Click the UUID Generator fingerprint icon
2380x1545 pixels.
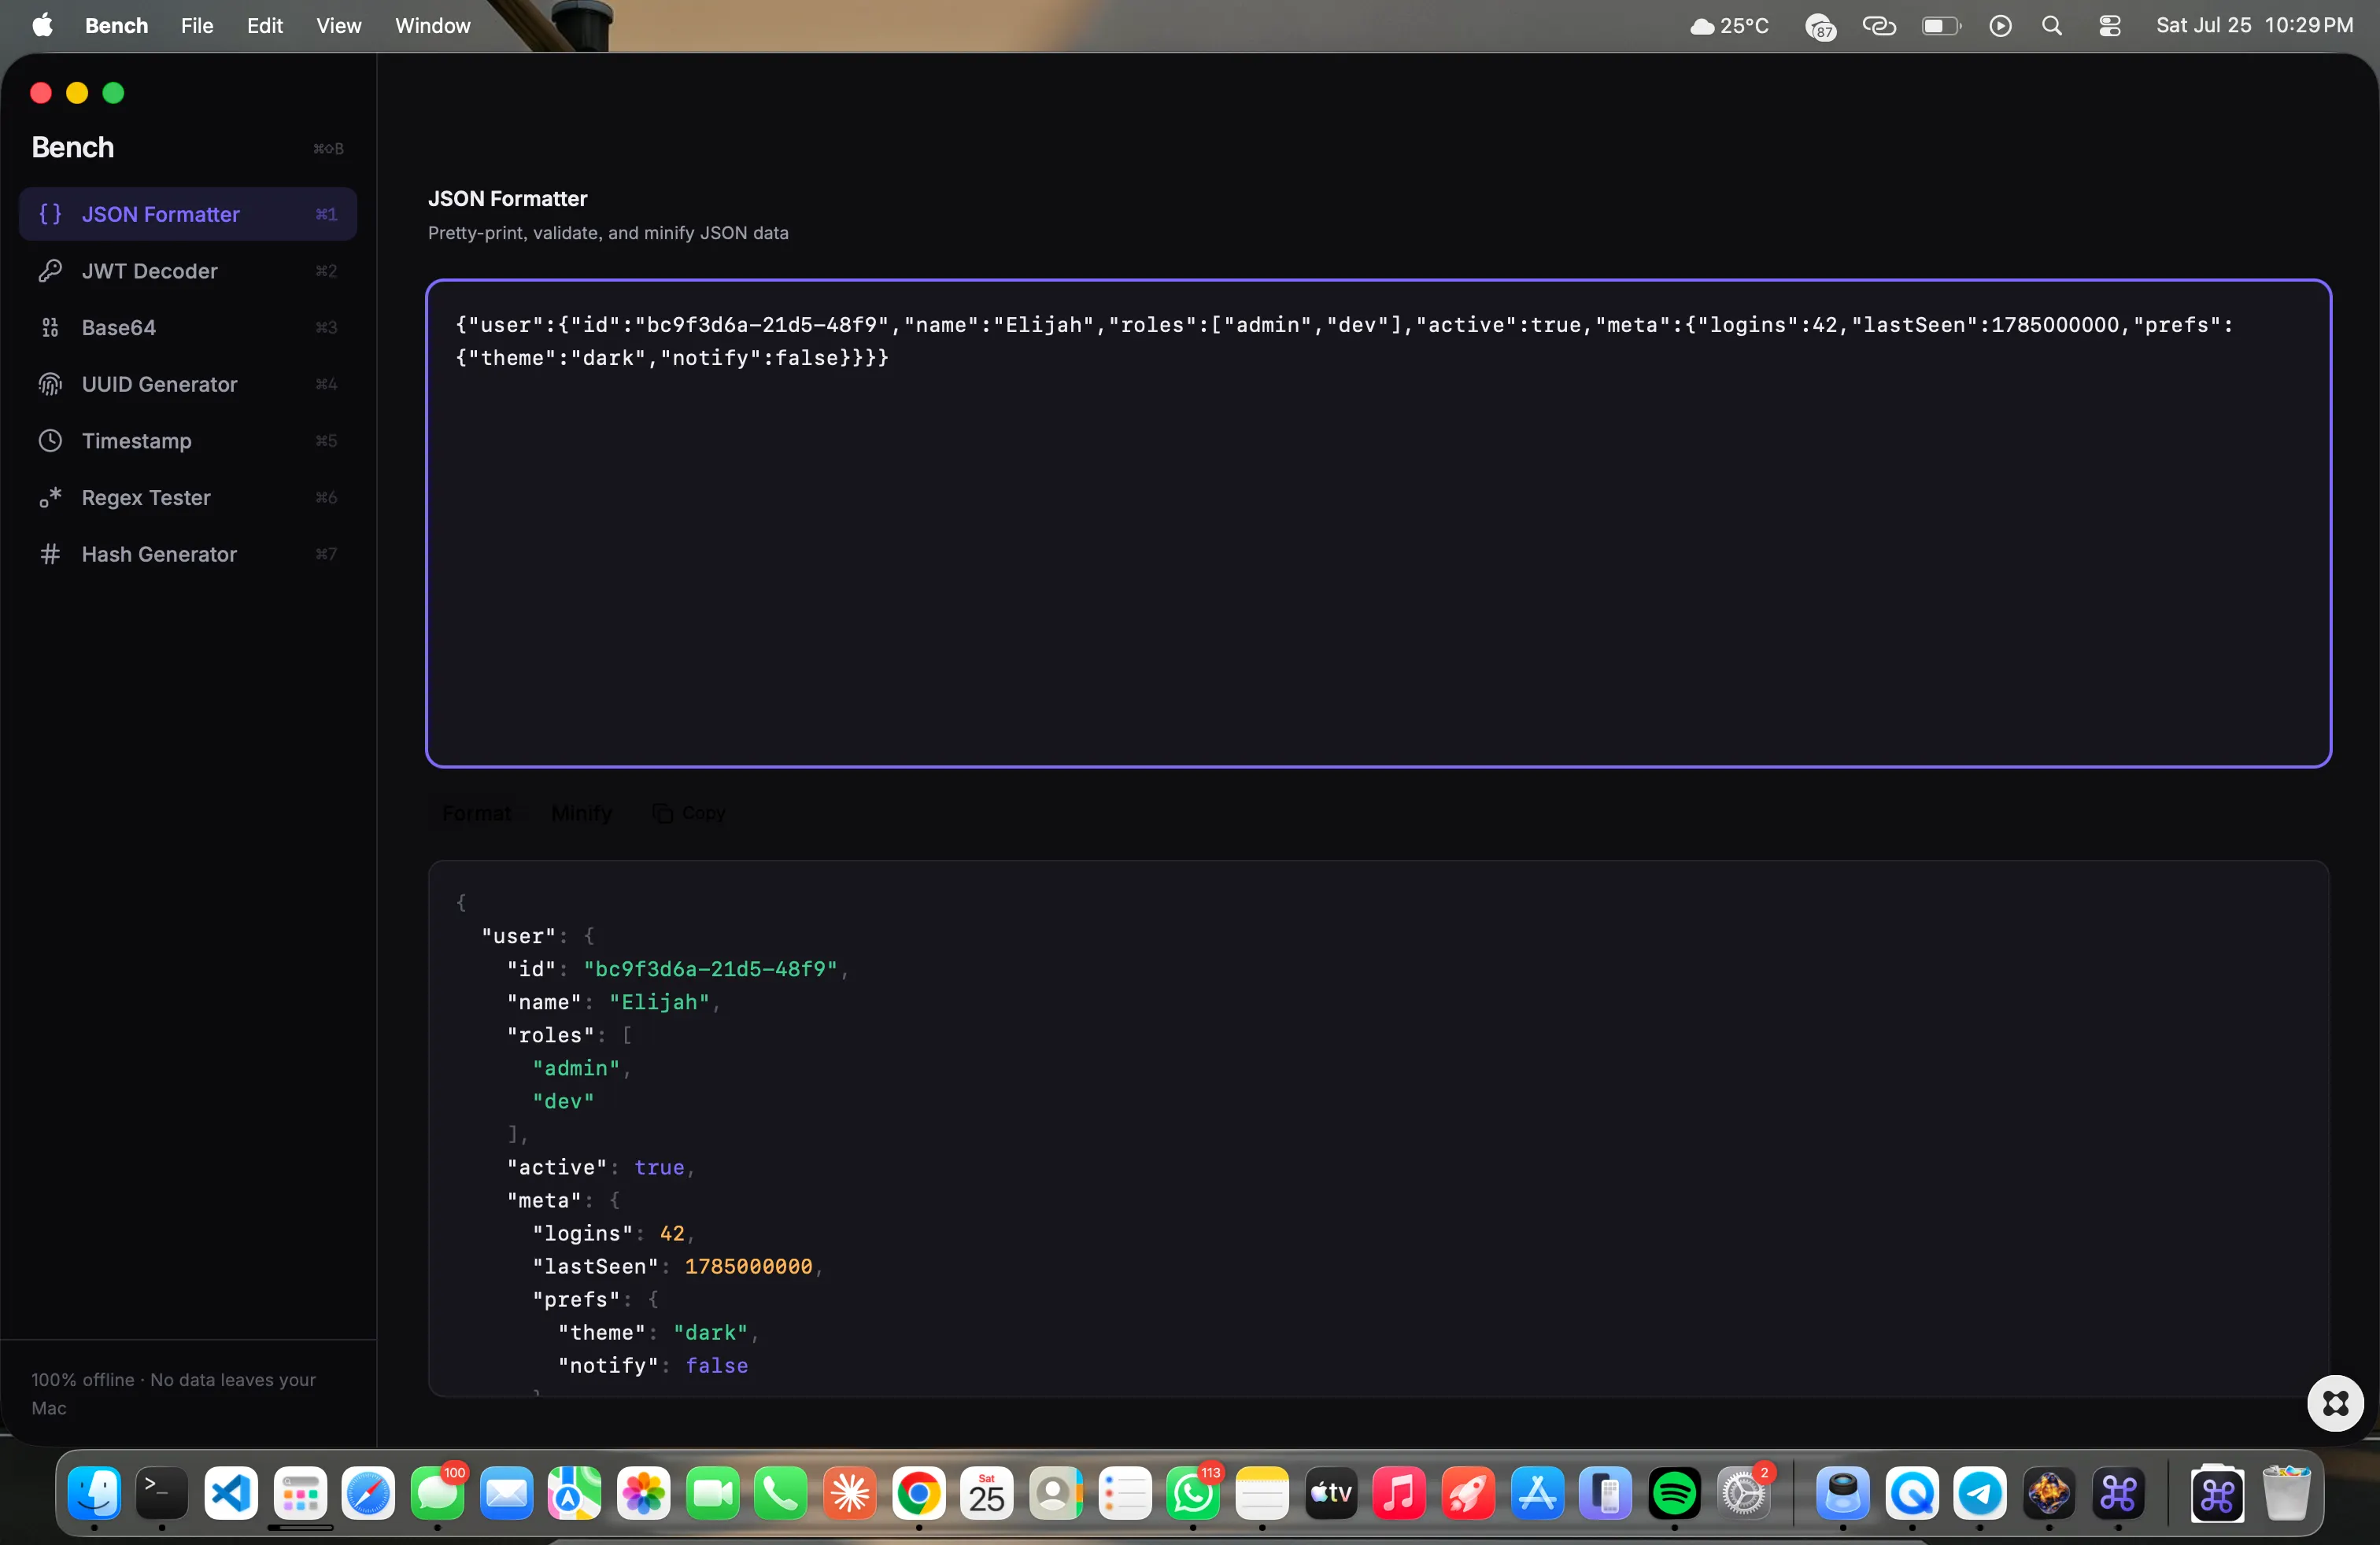click(x=50, y=384)
